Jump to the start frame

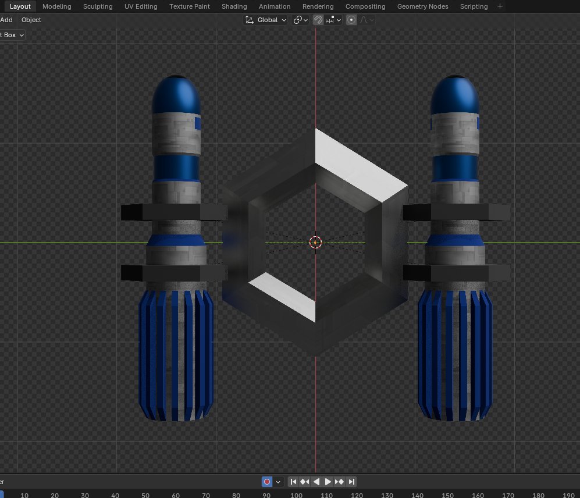pyautogui.click(x=293, y=482)
